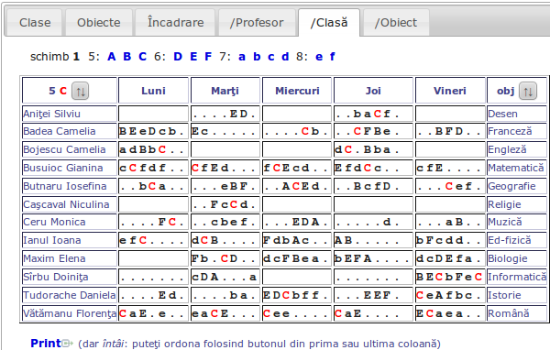Open class 6 F link
550x350 pixels.
pyautogui.click(x=208, y=57)
